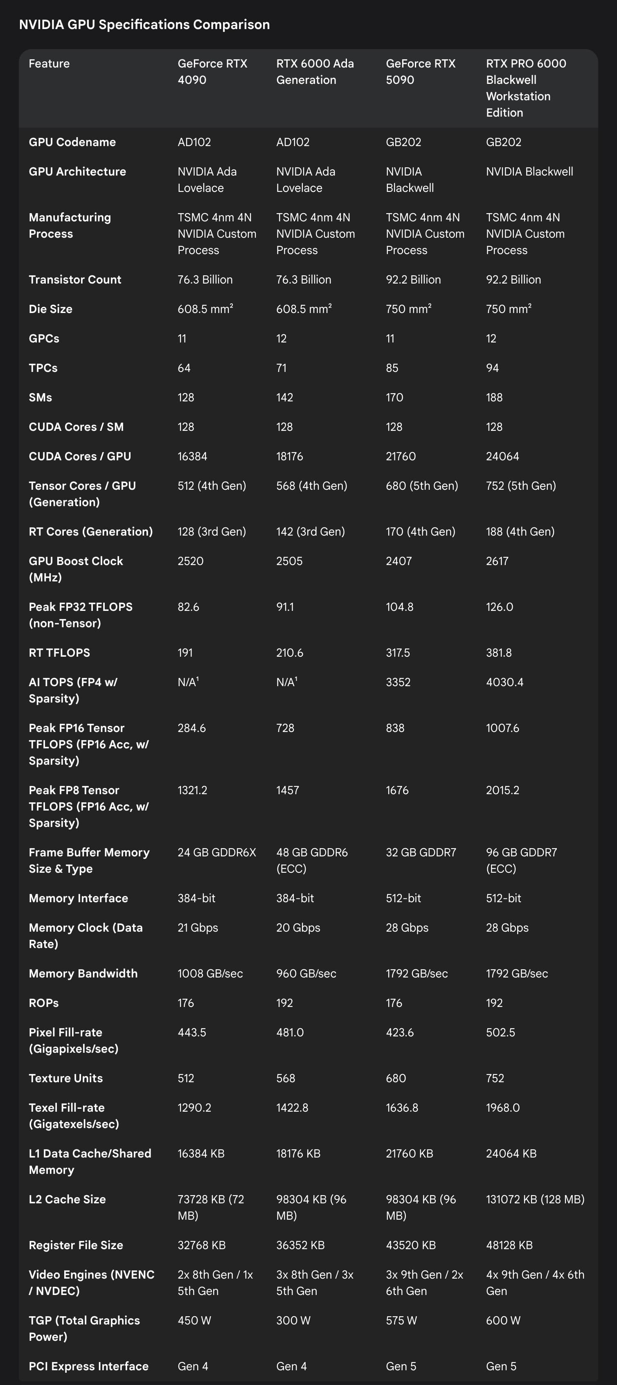The image size is (617, 1385).
Task: Click the "Memory Interface" row label
Action: 78,899
